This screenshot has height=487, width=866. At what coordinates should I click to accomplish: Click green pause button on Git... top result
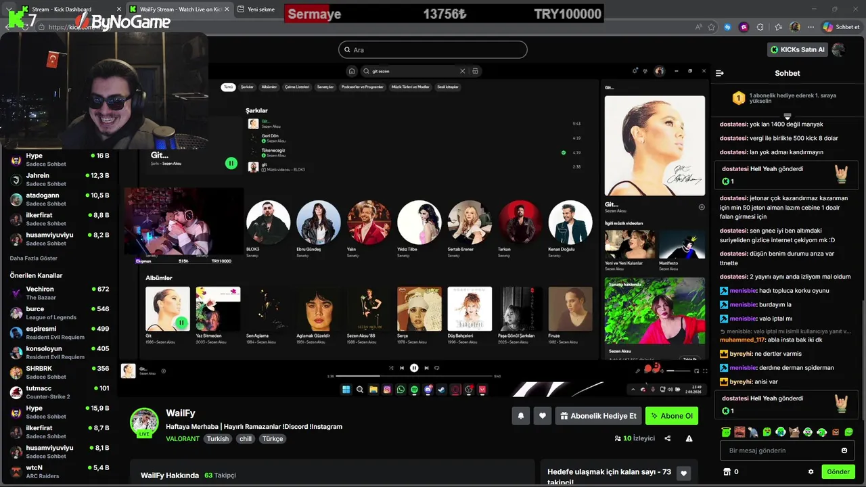[x=231, y=163]
